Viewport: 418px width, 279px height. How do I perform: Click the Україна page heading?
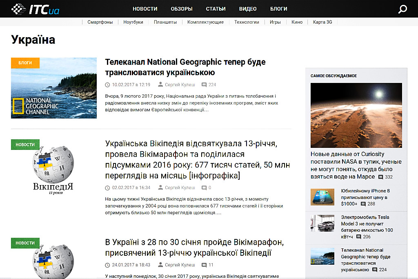pos(33,40)
